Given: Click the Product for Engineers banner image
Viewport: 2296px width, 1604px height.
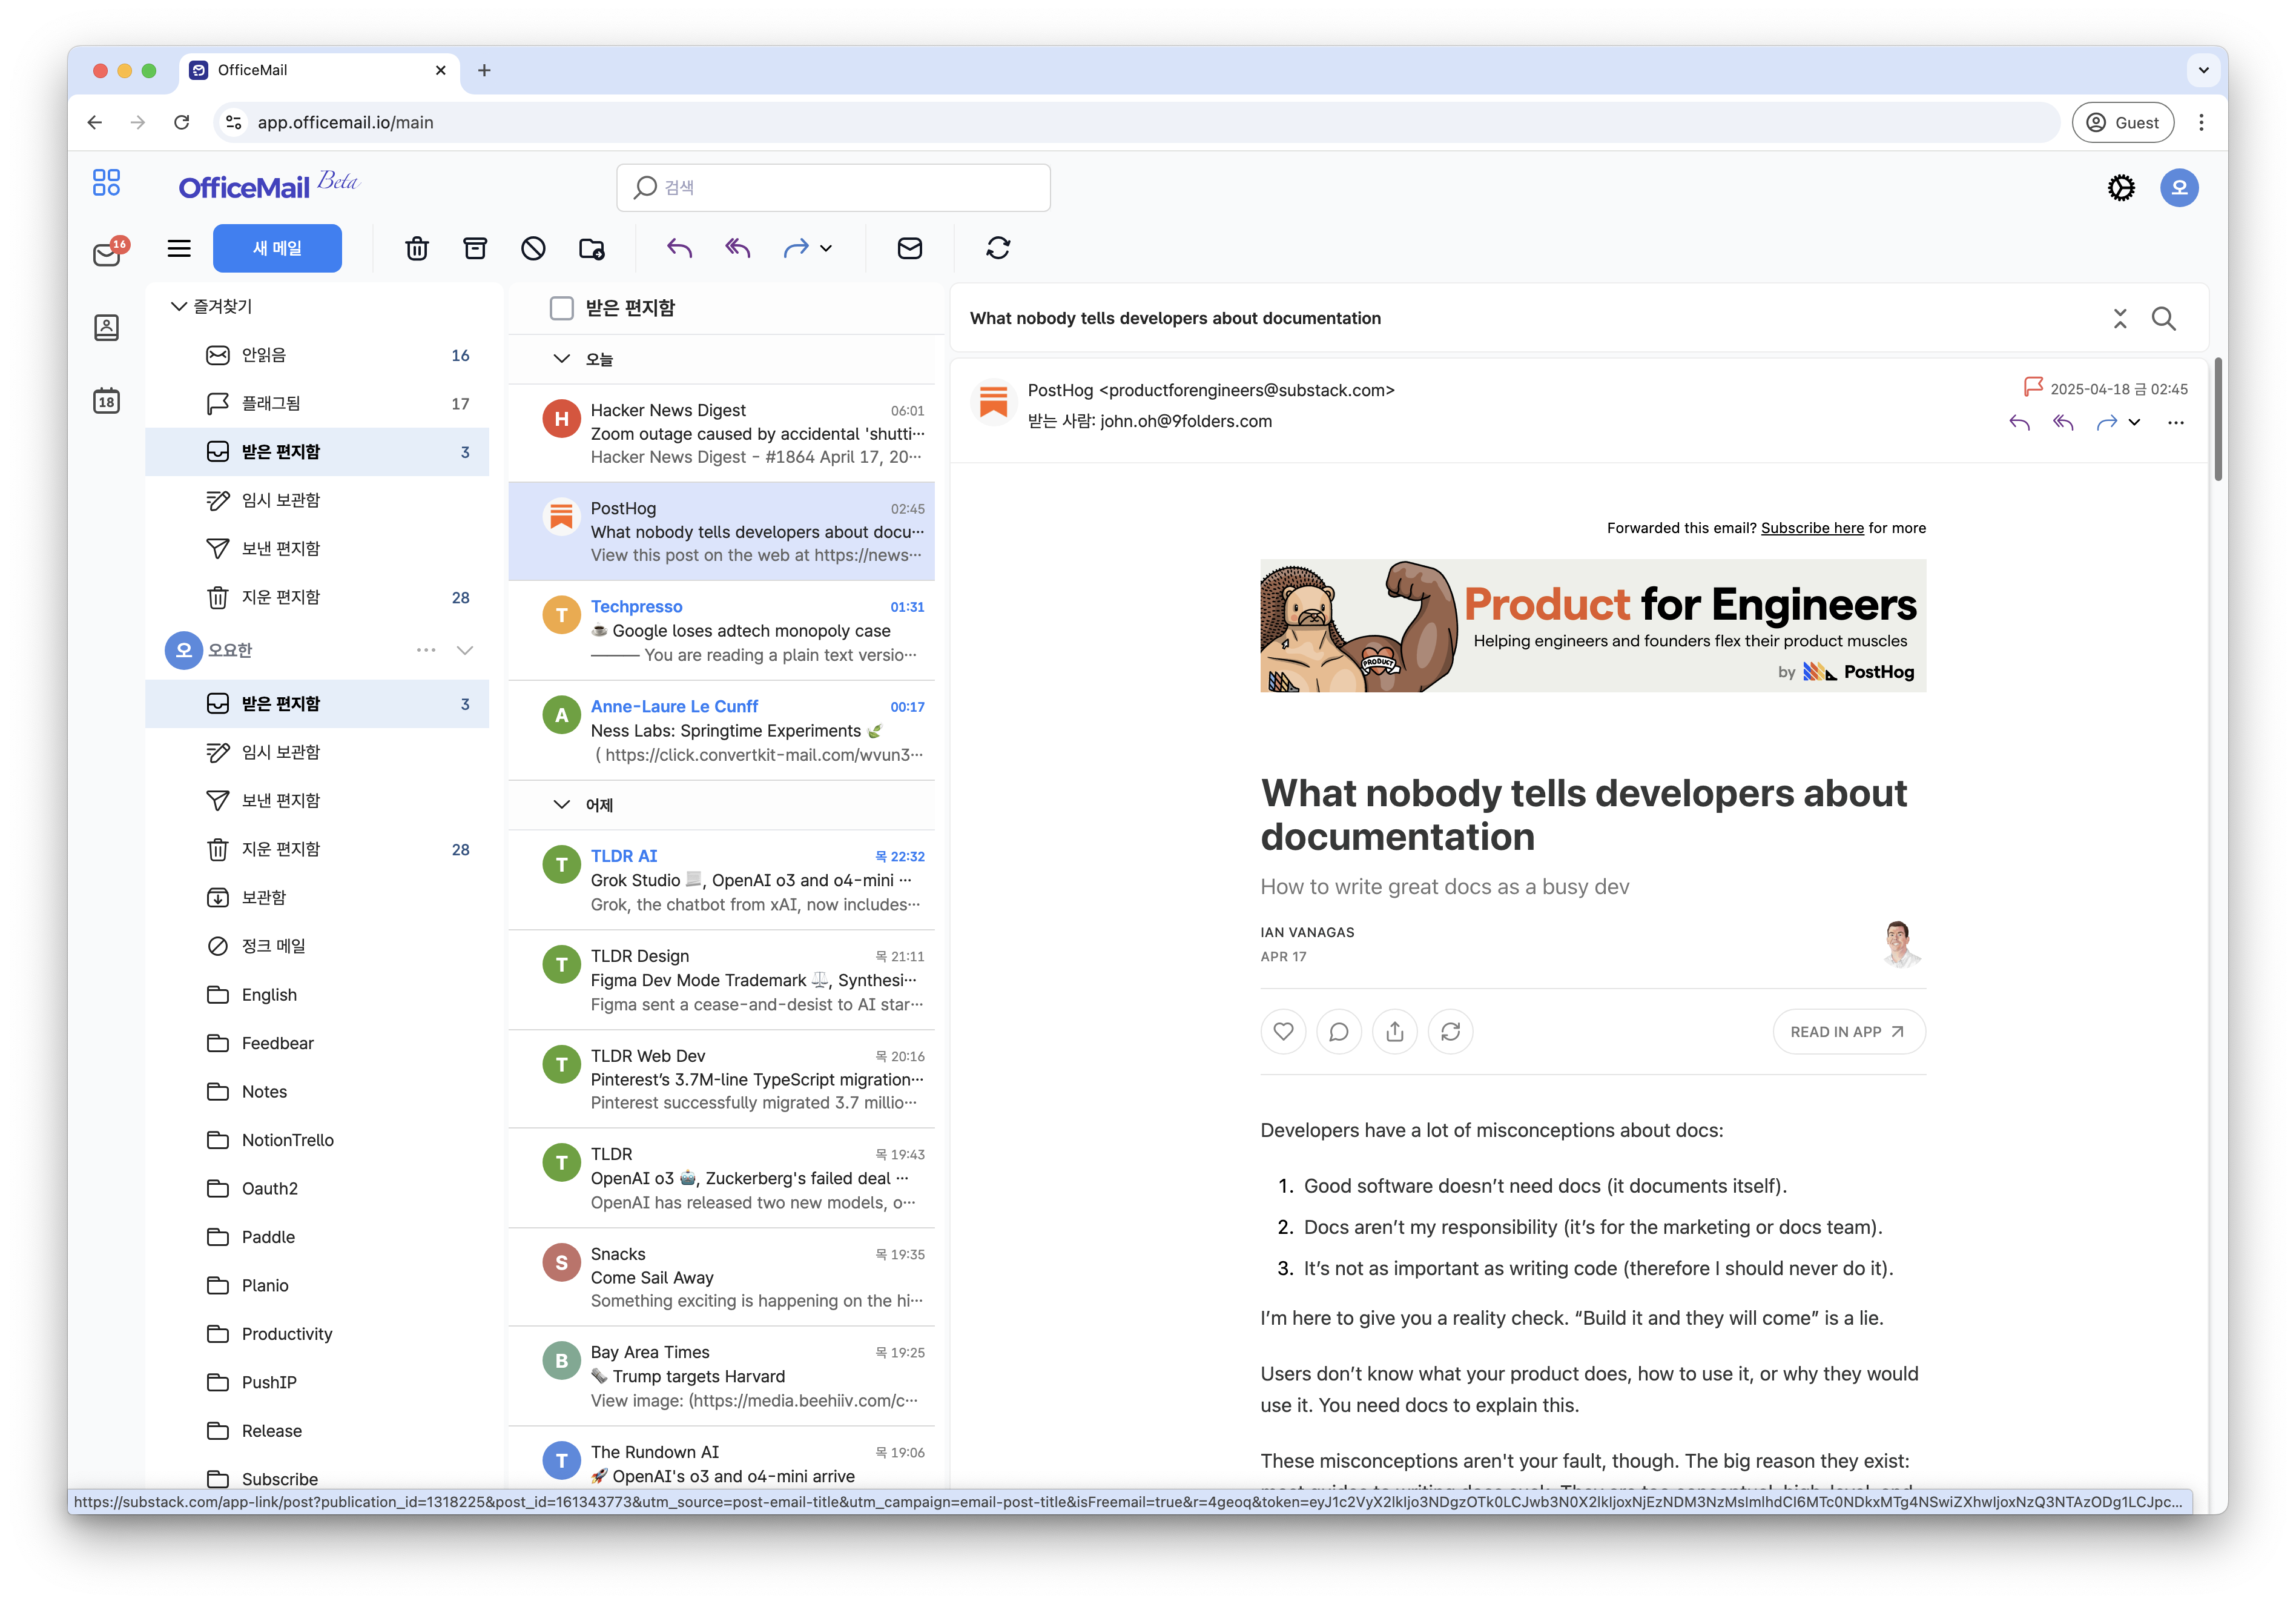Looking at the screenshot, I should pyautogui.click(x=1593, y=625).
